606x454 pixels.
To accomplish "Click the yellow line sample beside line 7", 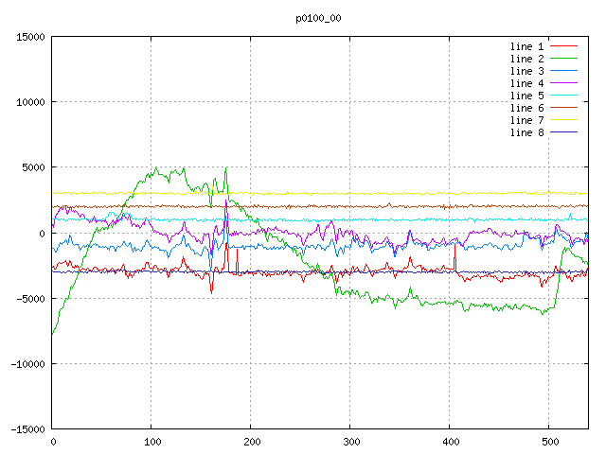I will [564, 120].
